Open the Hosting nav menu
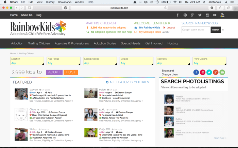The height and width of the screenshot is (148, 238). click(x=172, y=43)
